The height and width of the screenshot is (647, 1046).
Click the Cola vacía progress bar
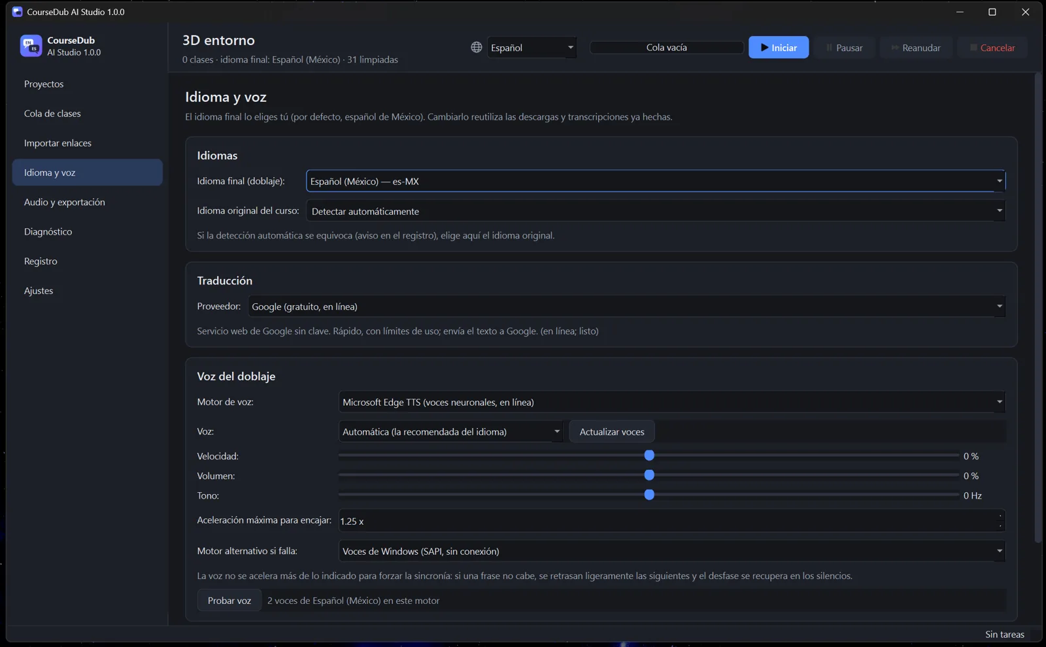[x=667, y=47]
